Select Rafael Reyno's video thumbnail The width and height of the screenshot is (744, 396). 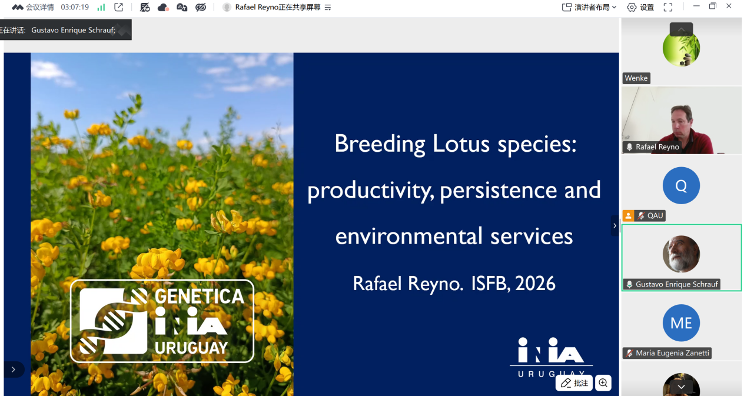[x=682, y=121]
